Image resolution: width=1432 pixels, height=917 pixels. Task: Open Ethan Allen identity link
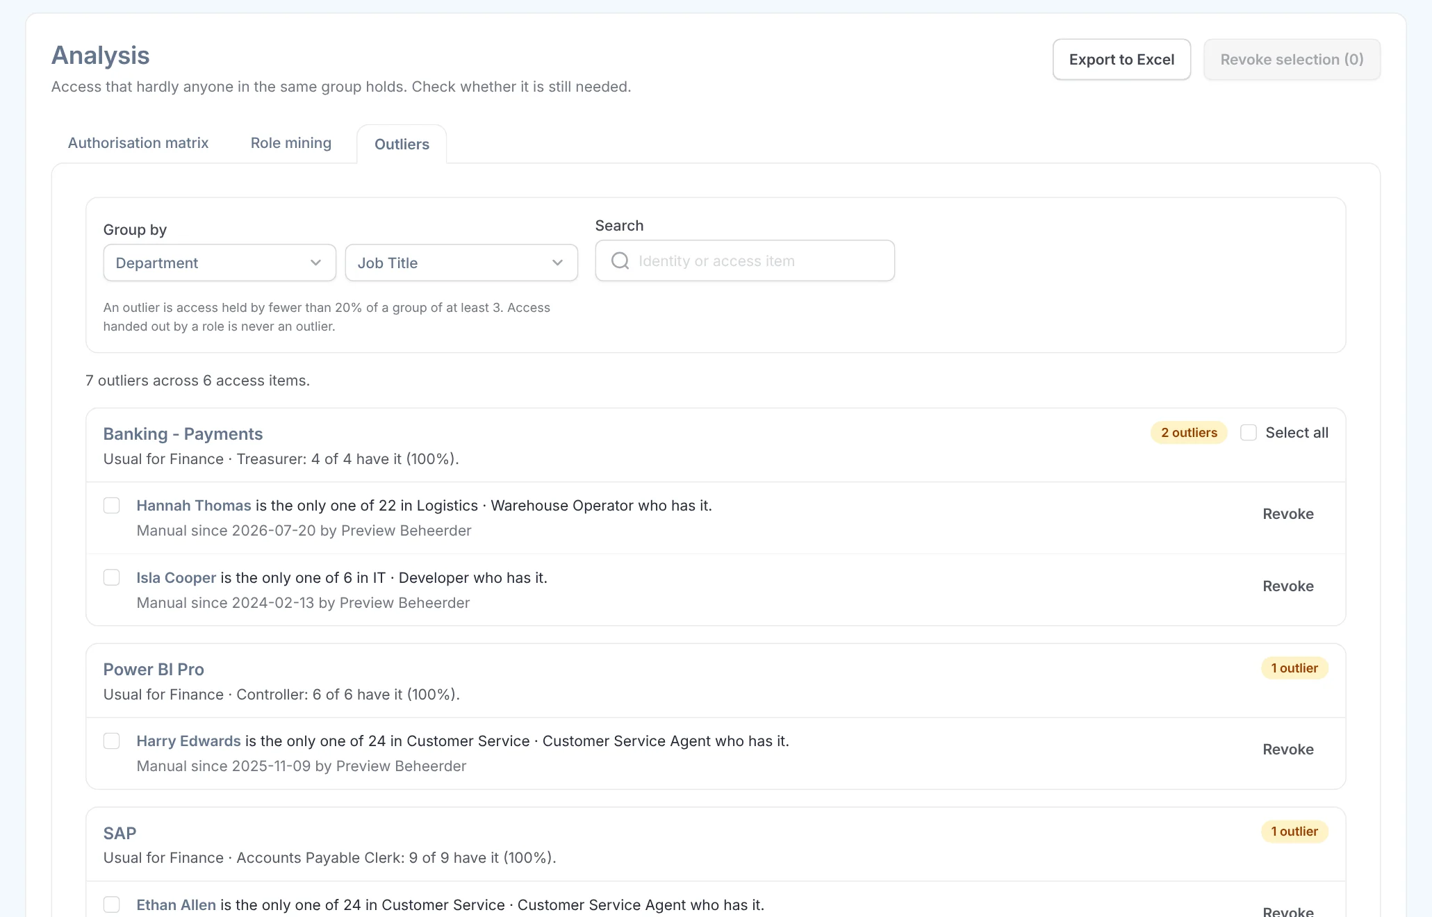(176, 905)
